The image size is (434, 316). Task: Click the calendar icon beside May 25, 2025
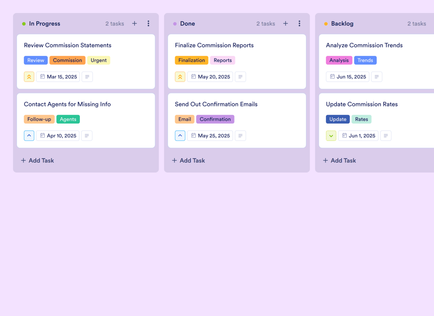(x=194, y=135)
